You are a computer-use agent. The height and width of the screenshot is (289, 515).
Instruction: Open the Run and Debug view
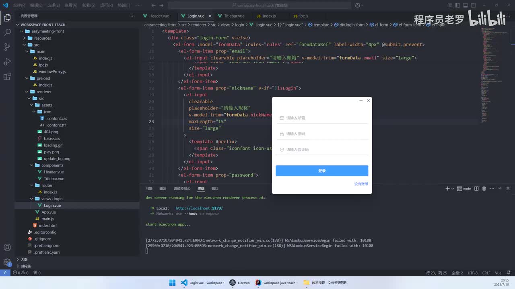7,62
